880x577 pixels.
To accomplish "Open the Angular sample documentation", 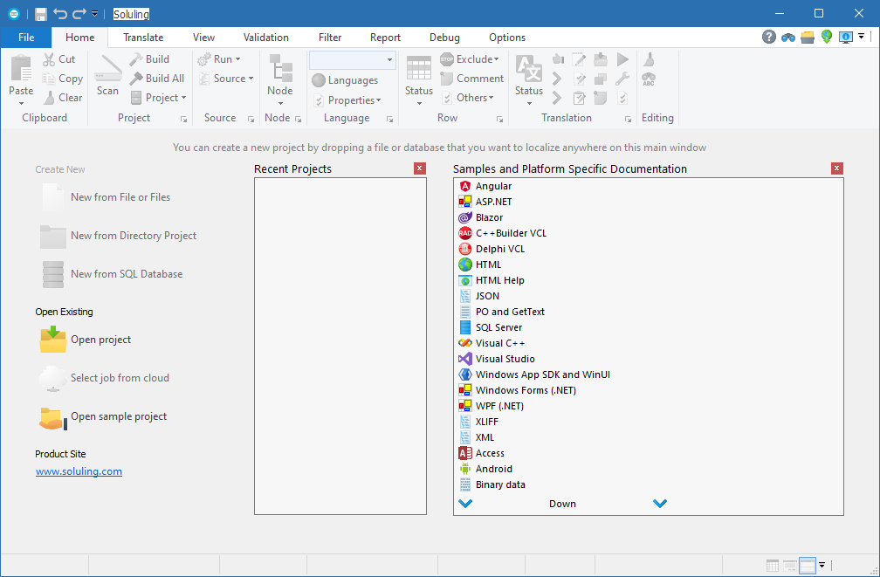I will pos(493,186).
